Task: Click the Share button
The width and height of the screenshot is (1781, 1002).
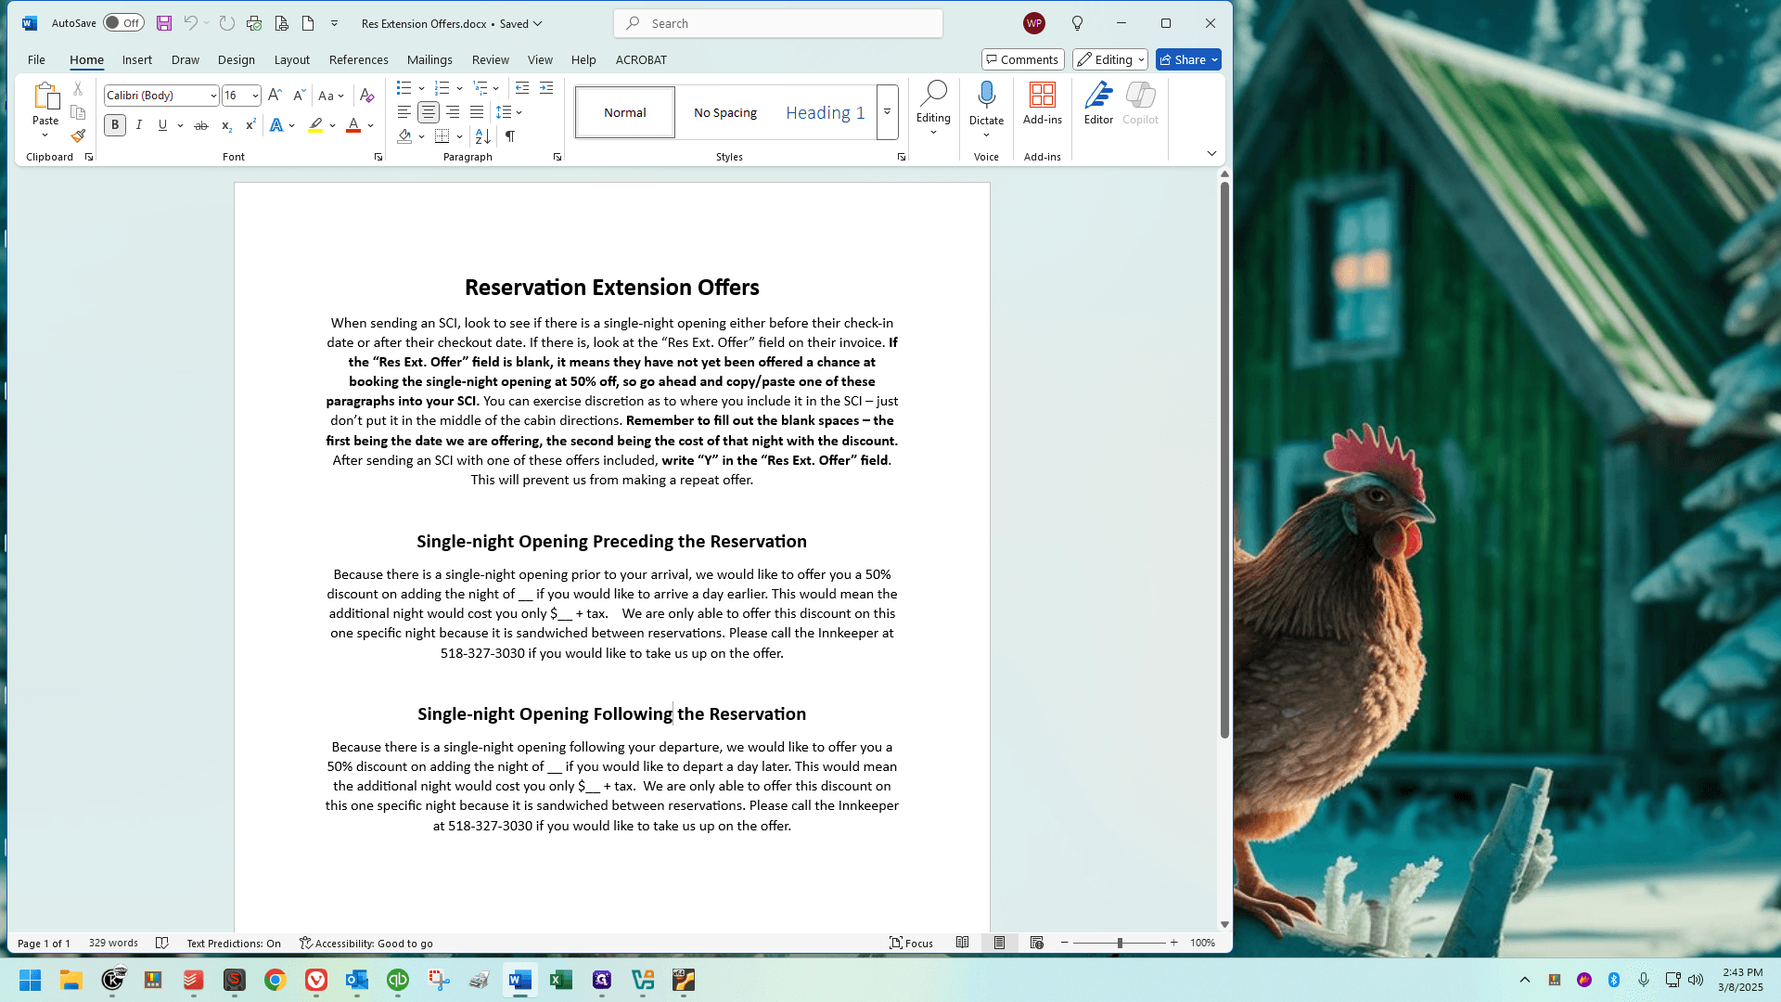Action: coord(1188,59)
